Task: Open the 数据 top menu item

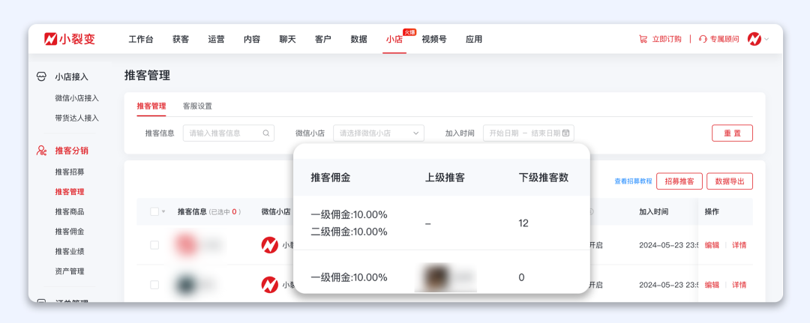Action: coord(358,39)
